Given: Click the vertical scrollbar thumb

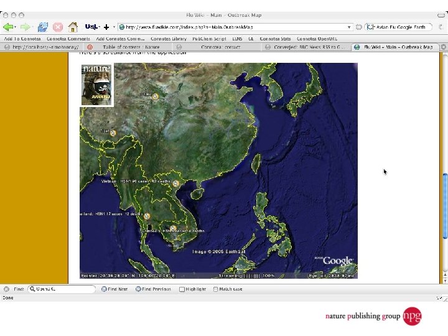Looking at the screenshot, I should [x=445, y=205].
